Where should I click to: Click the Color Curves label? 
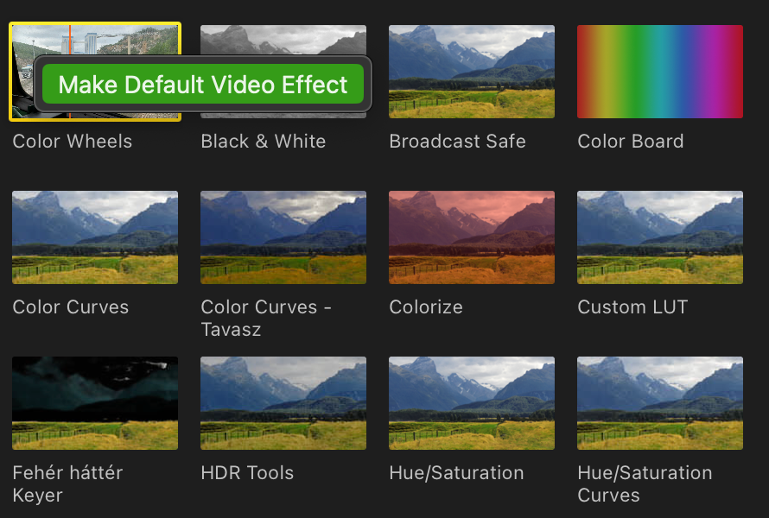coord(70,306)
